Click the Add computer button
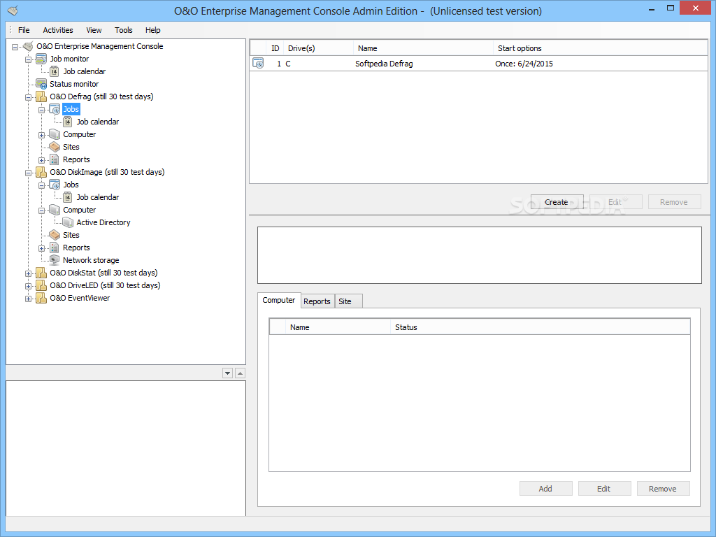The height and width of the screenshot is (537, 716). [x=545, y=489]
